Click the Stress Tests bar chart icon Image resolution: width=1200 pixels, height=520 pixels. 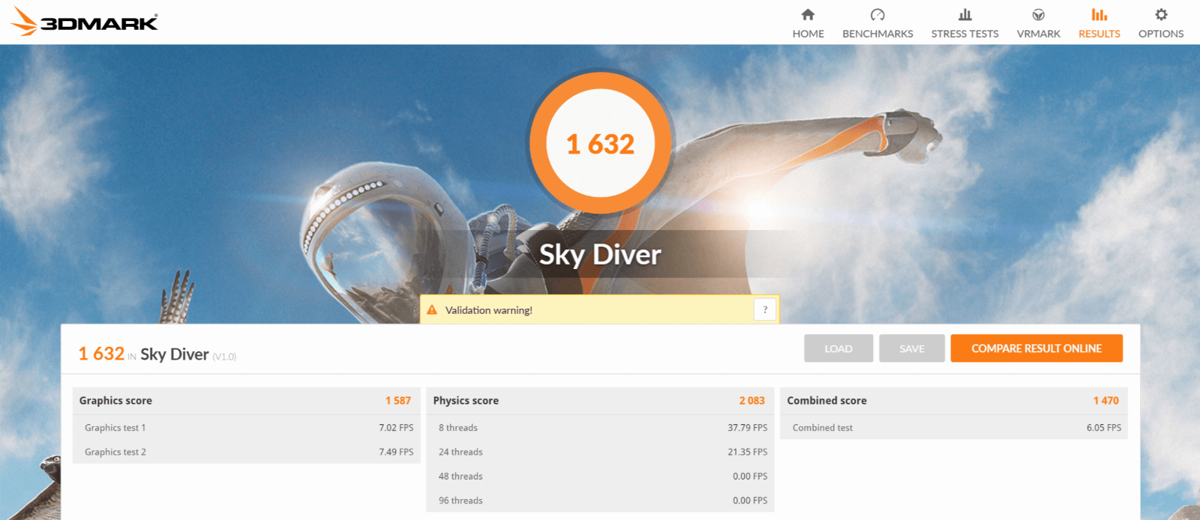tap(965, 14)
